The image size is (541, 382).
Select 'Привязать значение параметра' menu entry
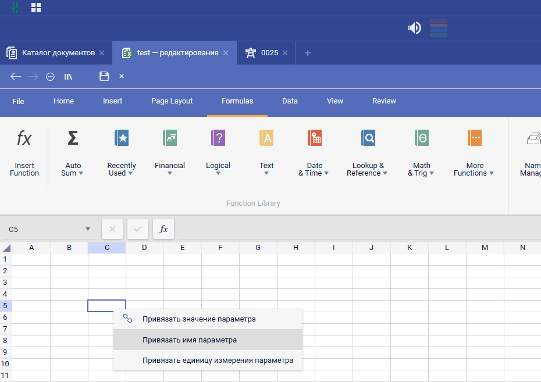click(x=199, y=319)
